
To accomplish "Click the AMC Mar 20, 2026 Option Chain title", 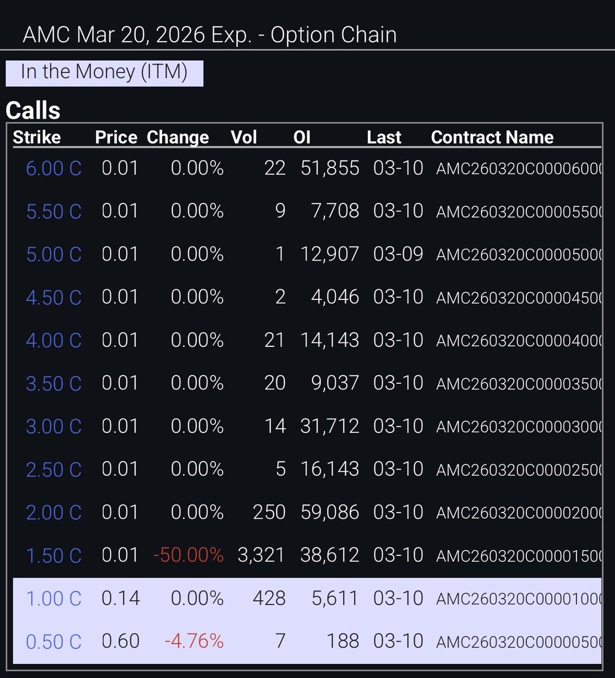I will pyautogui.click(x=210, y=35).
